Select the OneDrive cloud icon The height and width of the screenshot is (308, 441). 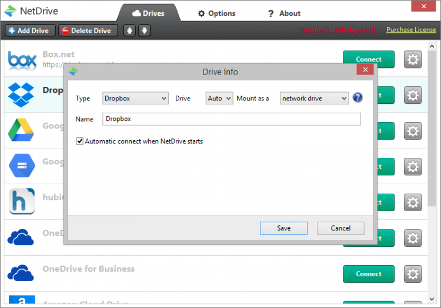click(21, 238)
